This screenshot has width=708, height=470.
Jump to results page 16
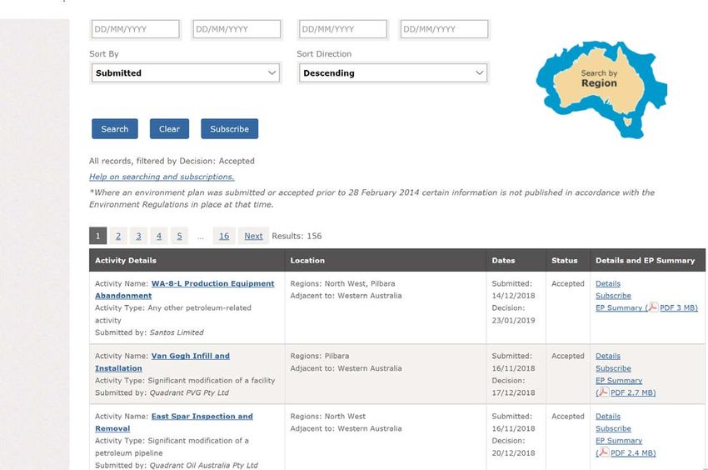pos(224,236)
